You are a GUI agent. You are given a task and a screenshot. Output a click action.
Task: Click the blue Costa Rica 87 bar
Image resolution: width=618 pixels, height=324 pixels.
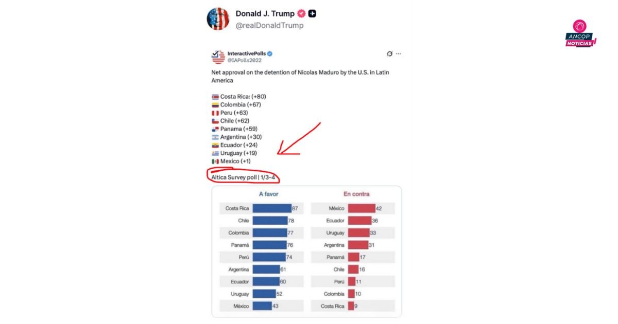click(271, 208)
